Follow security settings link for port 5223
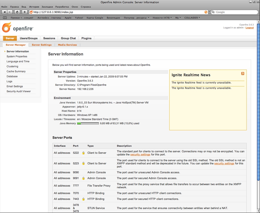The image size is (260, 213). [224, 164]
